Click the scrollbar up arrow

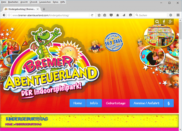pyautogui.click(x=180, y=20)
